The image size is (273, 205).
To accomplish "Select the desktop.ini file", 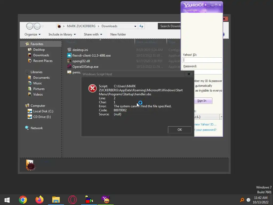I will pyautogui.click(x=80, y=50).
